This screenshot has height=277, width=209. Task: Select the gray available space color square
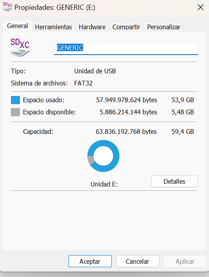tap(15, 112)
